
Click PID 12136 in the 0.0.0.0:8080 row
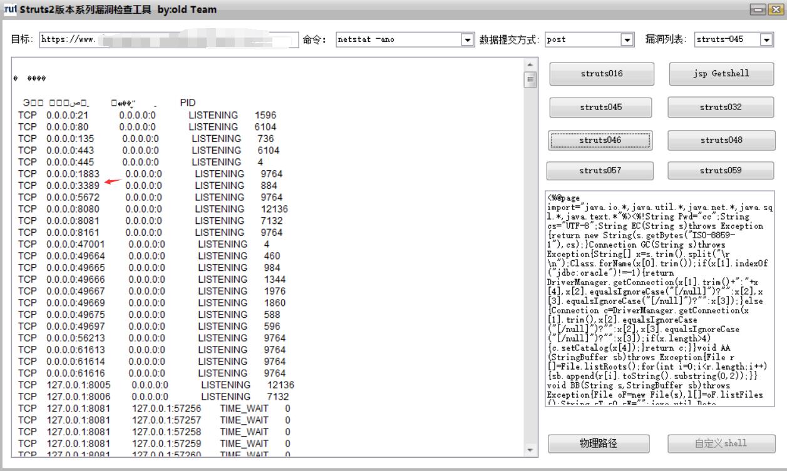point(275,209)
